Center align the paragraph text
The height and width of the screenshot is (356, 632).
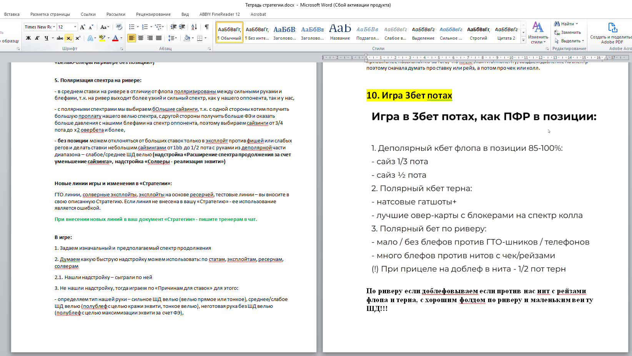coord(141,38)
